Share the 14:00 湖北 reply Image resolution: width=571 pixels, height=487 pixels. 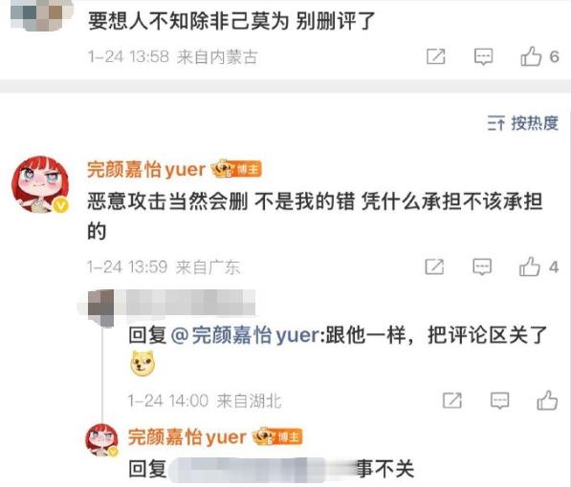(x=451, y=400)
